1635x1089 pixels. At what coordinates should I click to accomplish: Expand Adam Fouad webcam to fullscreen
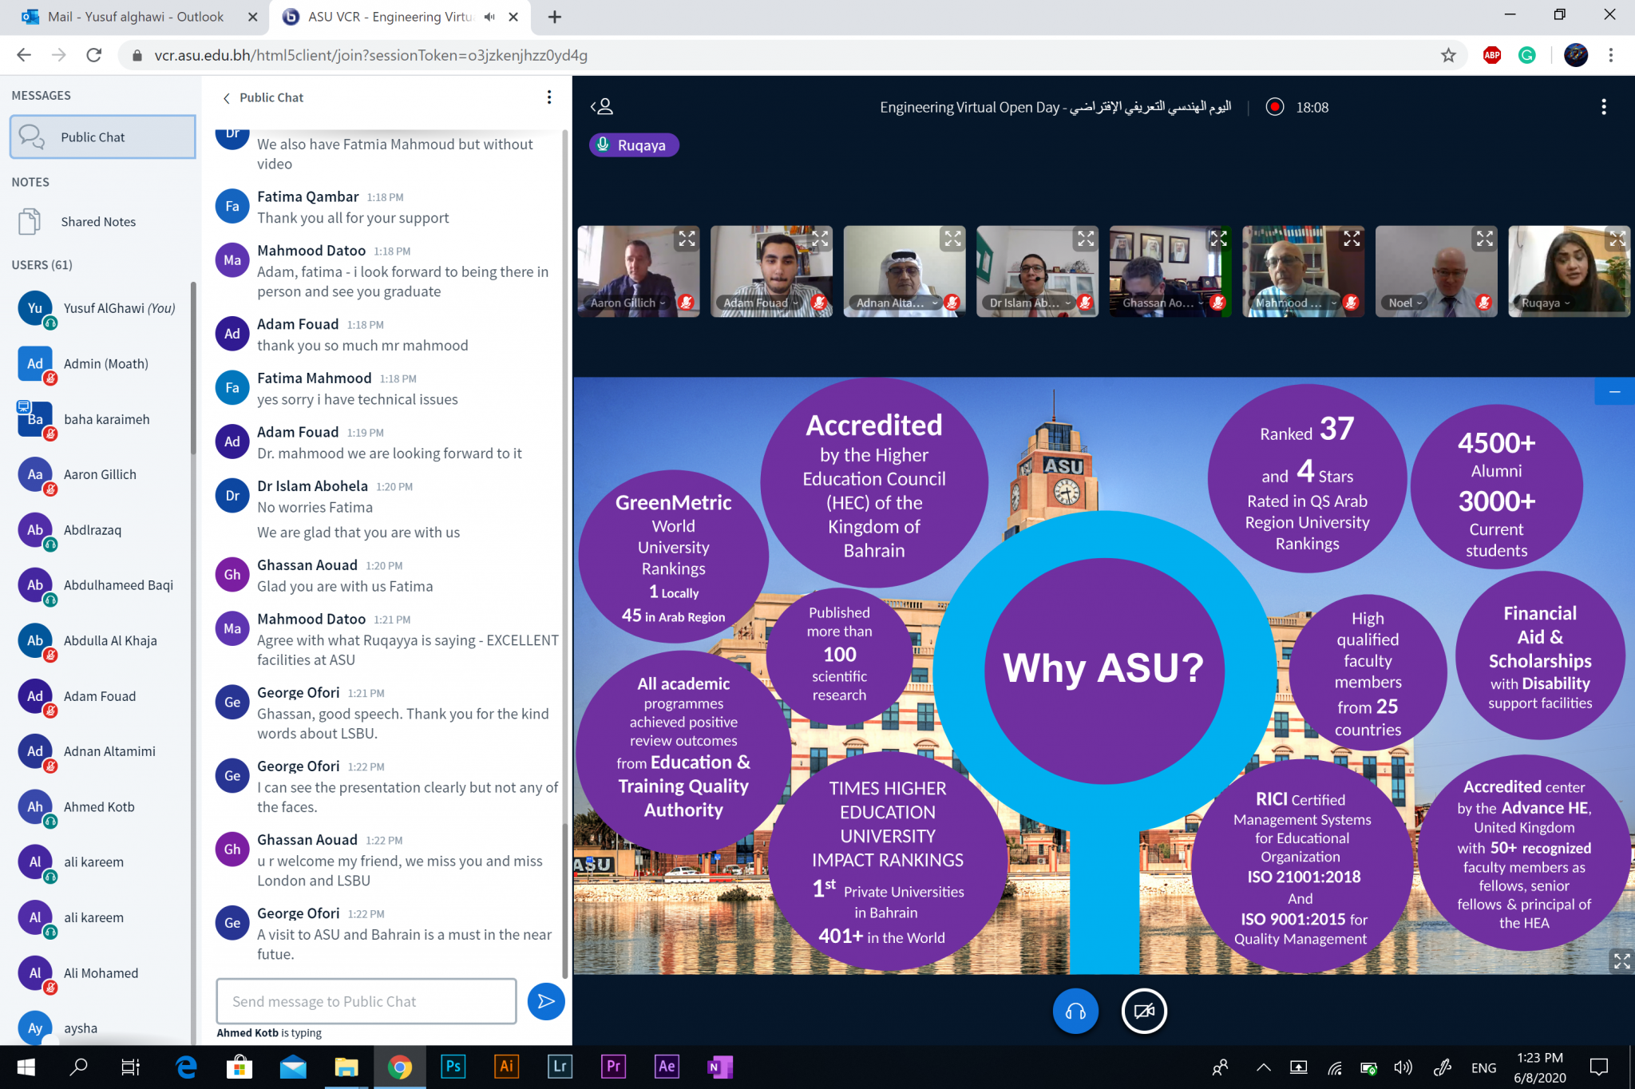pyautogui.click(x=820, y=239)
